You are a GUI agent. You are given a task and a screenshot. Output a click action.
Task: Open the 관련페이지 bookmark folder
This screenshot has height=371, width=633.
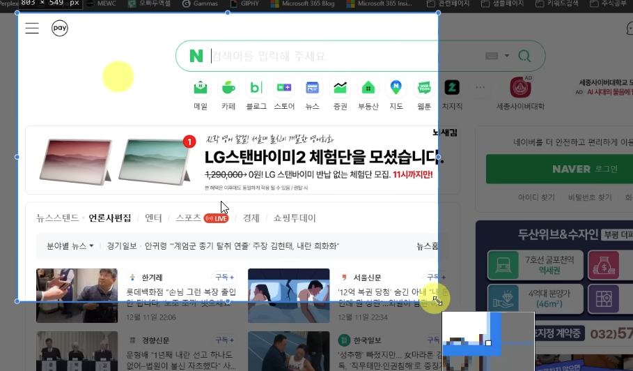click(448, 3)
